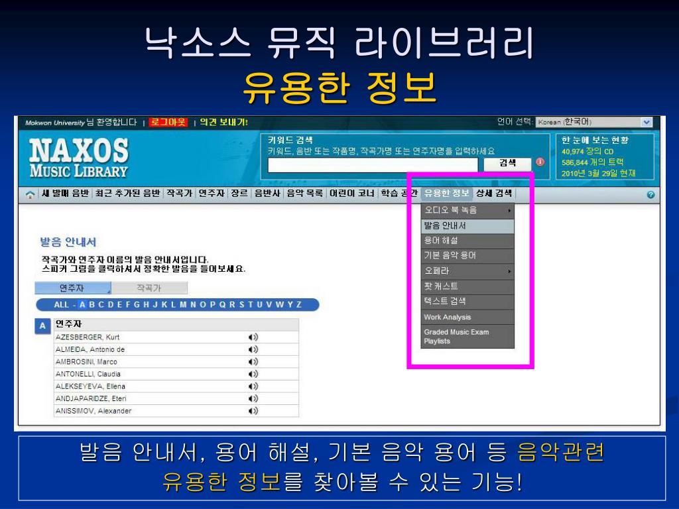Screen dimensions: 679x509
Task: Open 팟캐스트 menu entry
Action: [467, 286]
